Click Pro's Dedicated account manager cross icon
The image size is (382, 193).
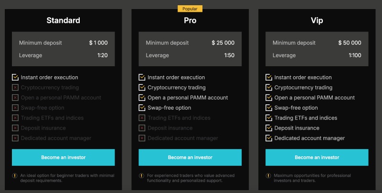click(142, 138)
